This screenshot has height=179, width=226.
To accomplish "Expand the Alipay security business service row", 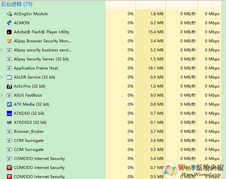I will tap(2, 50).
